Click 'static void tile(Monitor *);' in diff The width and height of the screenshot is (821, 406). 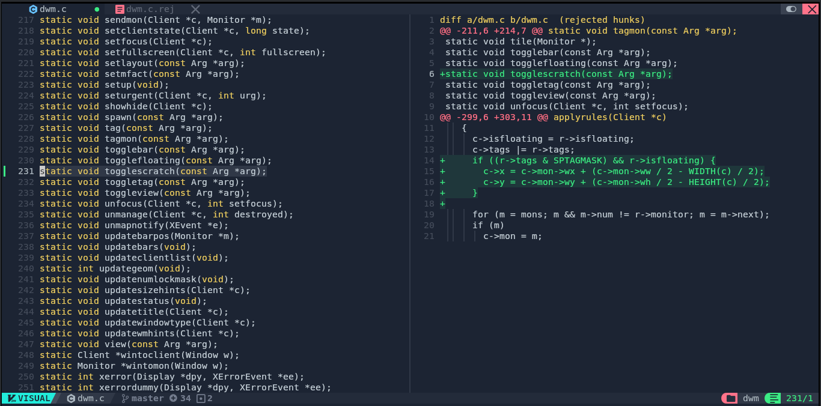coord(520,41)
